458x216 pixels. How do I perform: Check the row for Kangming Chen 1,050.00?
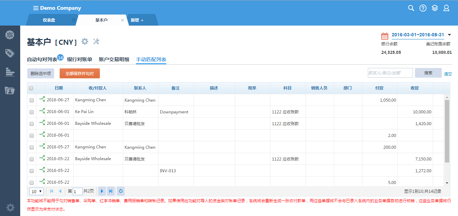[32, 100]
